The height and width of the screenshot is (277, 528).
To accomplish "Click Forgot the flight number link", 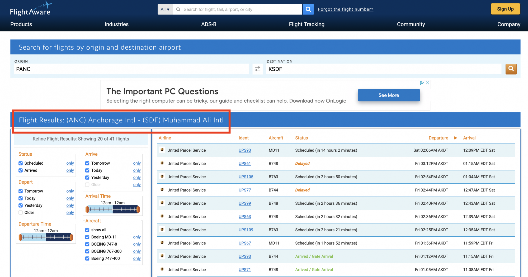I will (345, 9).
